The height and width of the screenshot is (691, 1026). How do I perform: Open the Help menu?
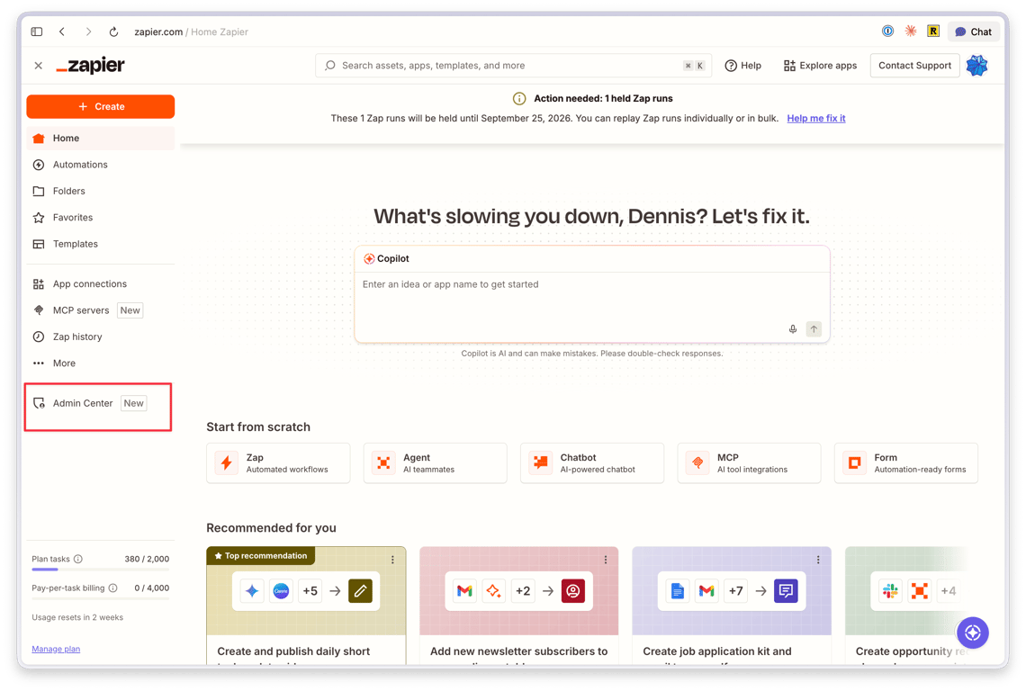click(743, 66)
